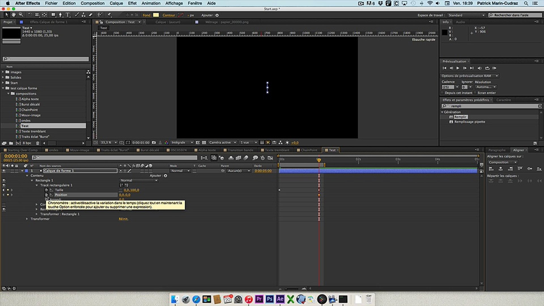
Task: Select the Pen tool
Action: click(x=60, y=15)
